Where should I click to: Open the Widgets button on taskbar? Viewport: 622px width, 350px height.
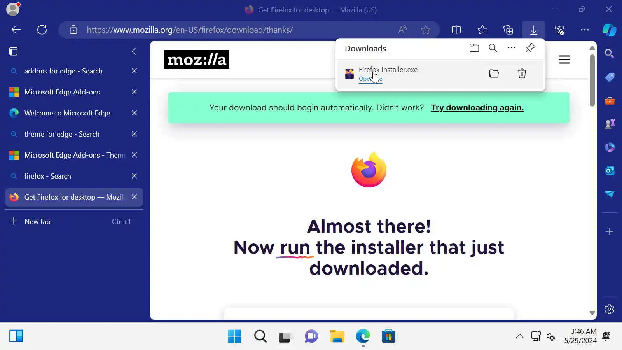tap(16, 336)
